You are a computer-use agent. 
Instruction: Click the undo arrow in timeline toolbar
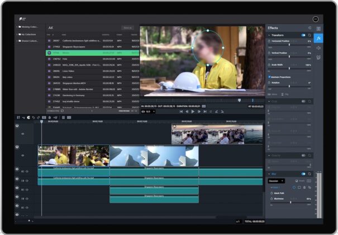click(34, 117)
